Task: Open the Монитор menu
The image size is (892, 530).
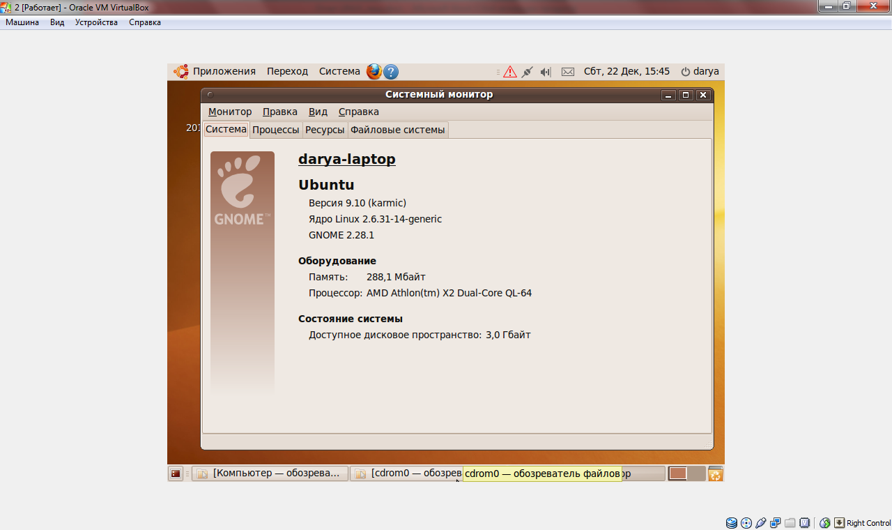Action: point(230,112)
